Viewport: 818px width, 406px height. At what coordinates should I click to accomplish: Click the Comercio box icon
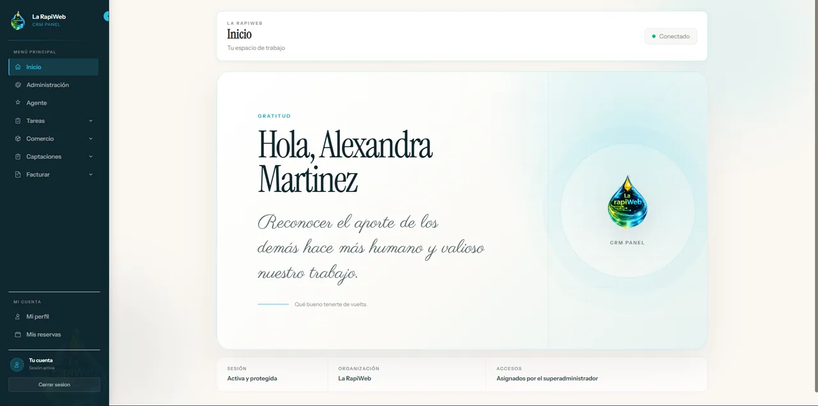coord(18,139)
